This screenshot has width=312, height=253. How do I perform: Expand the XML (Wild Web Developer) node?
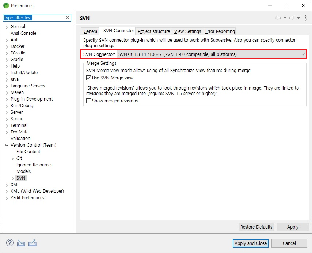(x=7, y=192)
